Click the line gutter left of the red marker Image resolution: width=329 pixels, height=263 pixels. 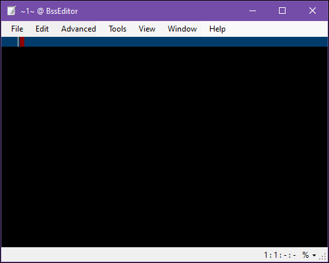click(x=9, y=42)
